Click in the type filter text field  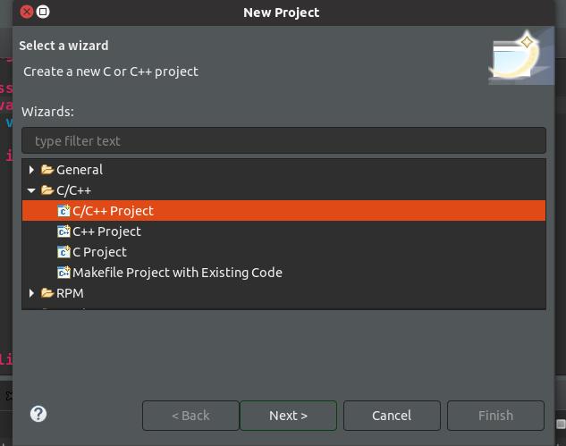[x=283, y=140]
